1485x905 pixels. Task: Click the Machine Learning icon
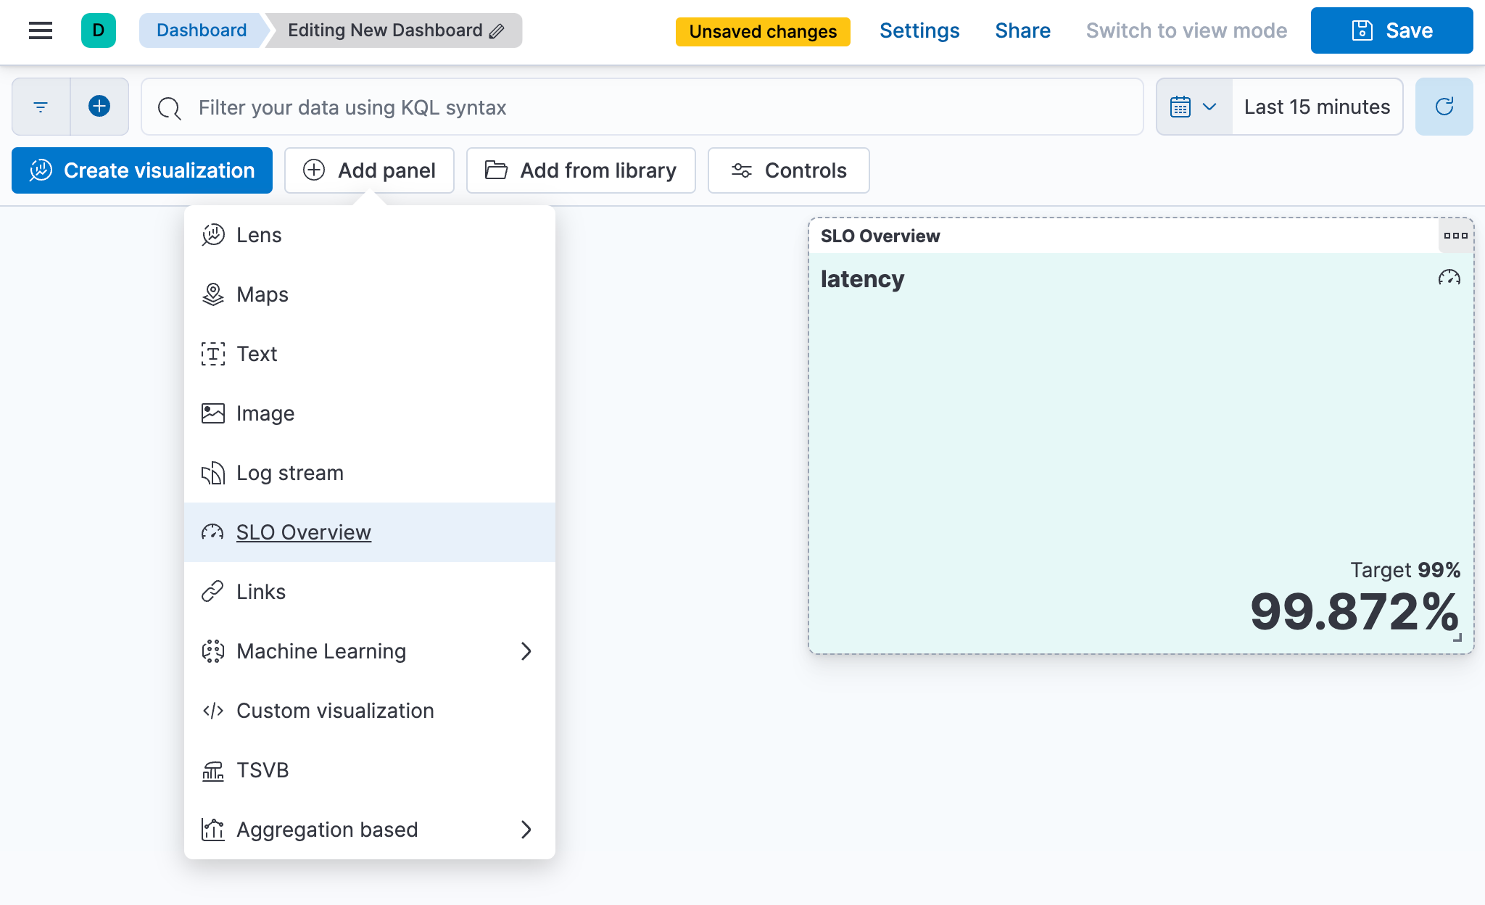coord(213,650)
